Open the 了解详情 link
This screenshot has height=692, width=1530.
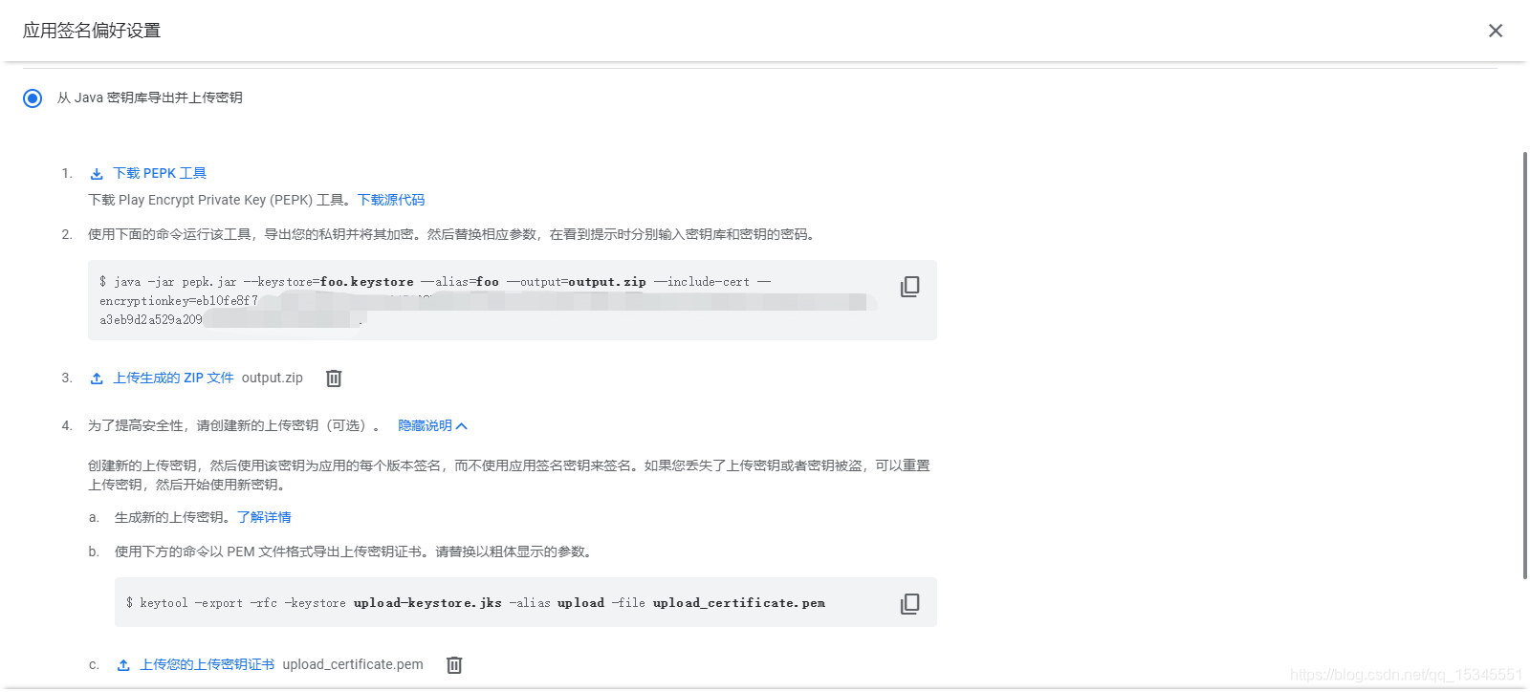(264, 517)
